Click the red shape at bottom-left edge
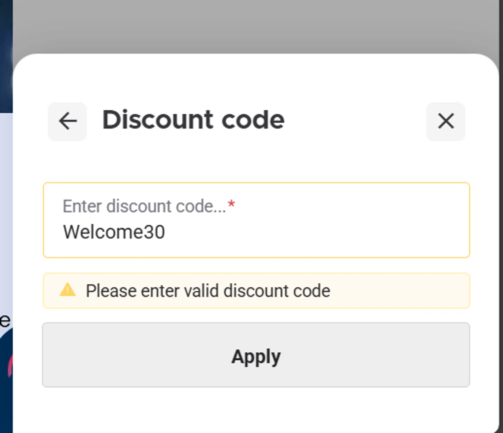Viewport: 503px width, 433px height. (10, 366)
